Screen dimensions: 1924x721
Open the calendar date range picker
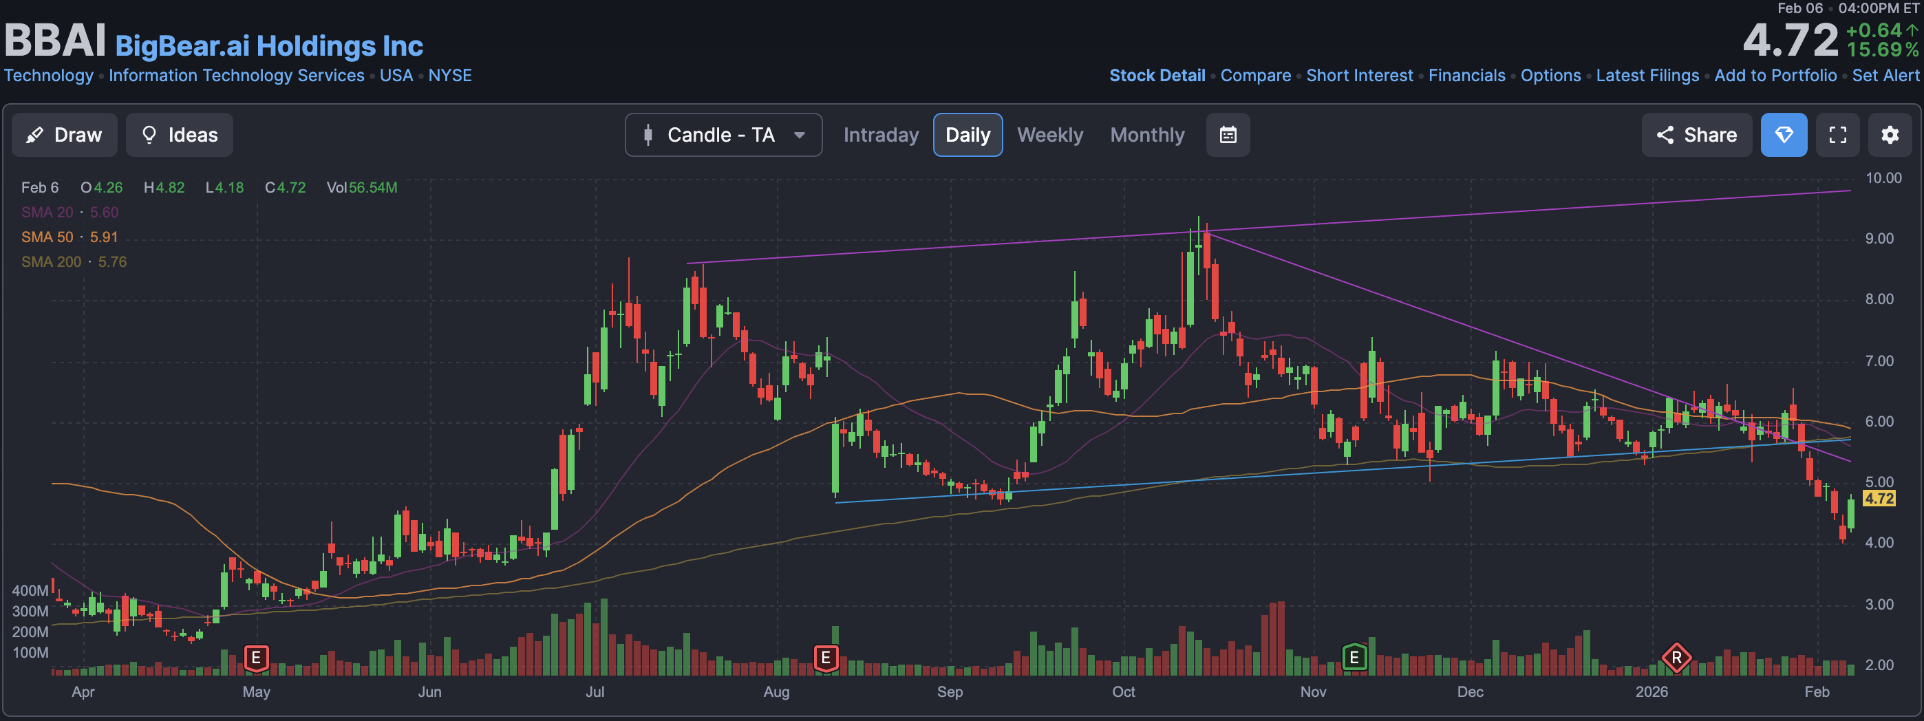click(1228, 135)
